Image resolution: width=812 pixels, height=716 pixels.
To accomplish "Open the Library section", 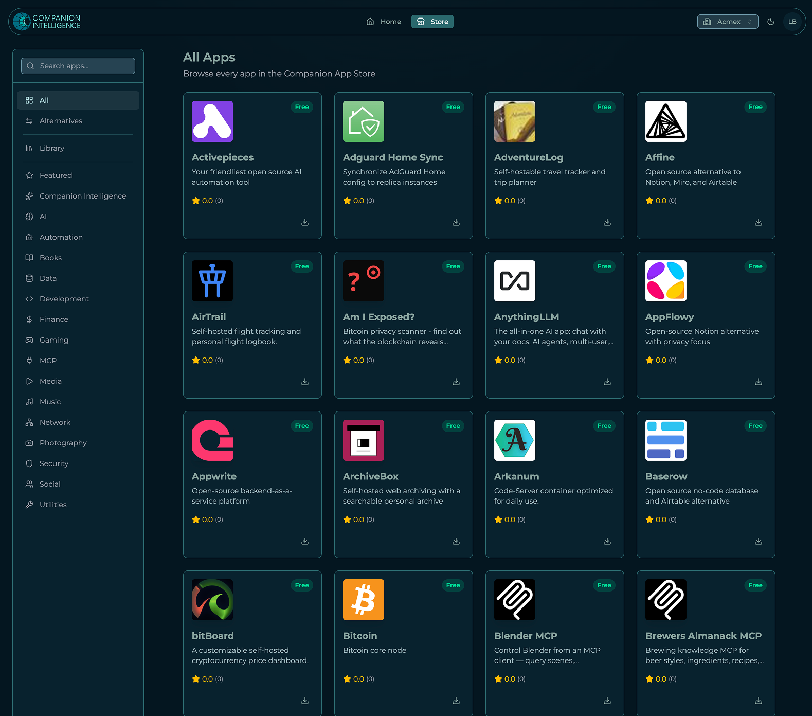I will [78, 148].
